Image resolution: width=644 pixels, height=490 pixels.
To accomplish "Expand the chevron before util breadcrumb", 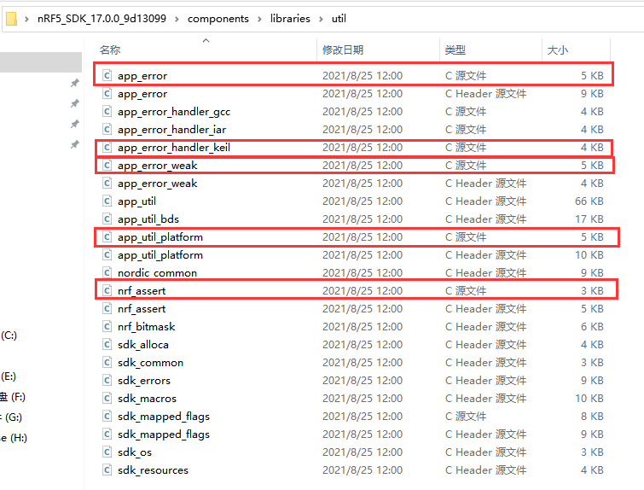I will point(322,19).
